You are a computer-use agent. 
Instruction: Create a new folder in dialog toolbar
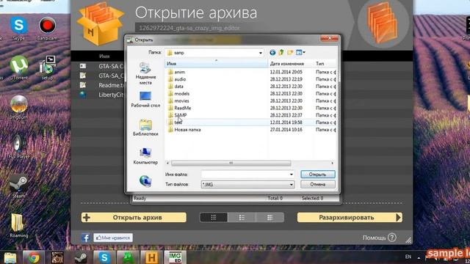click(290, 53)
